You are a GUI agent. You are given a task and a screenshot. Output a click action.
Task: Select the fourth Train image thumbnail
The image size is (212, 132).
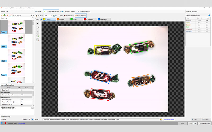[16, 70]
